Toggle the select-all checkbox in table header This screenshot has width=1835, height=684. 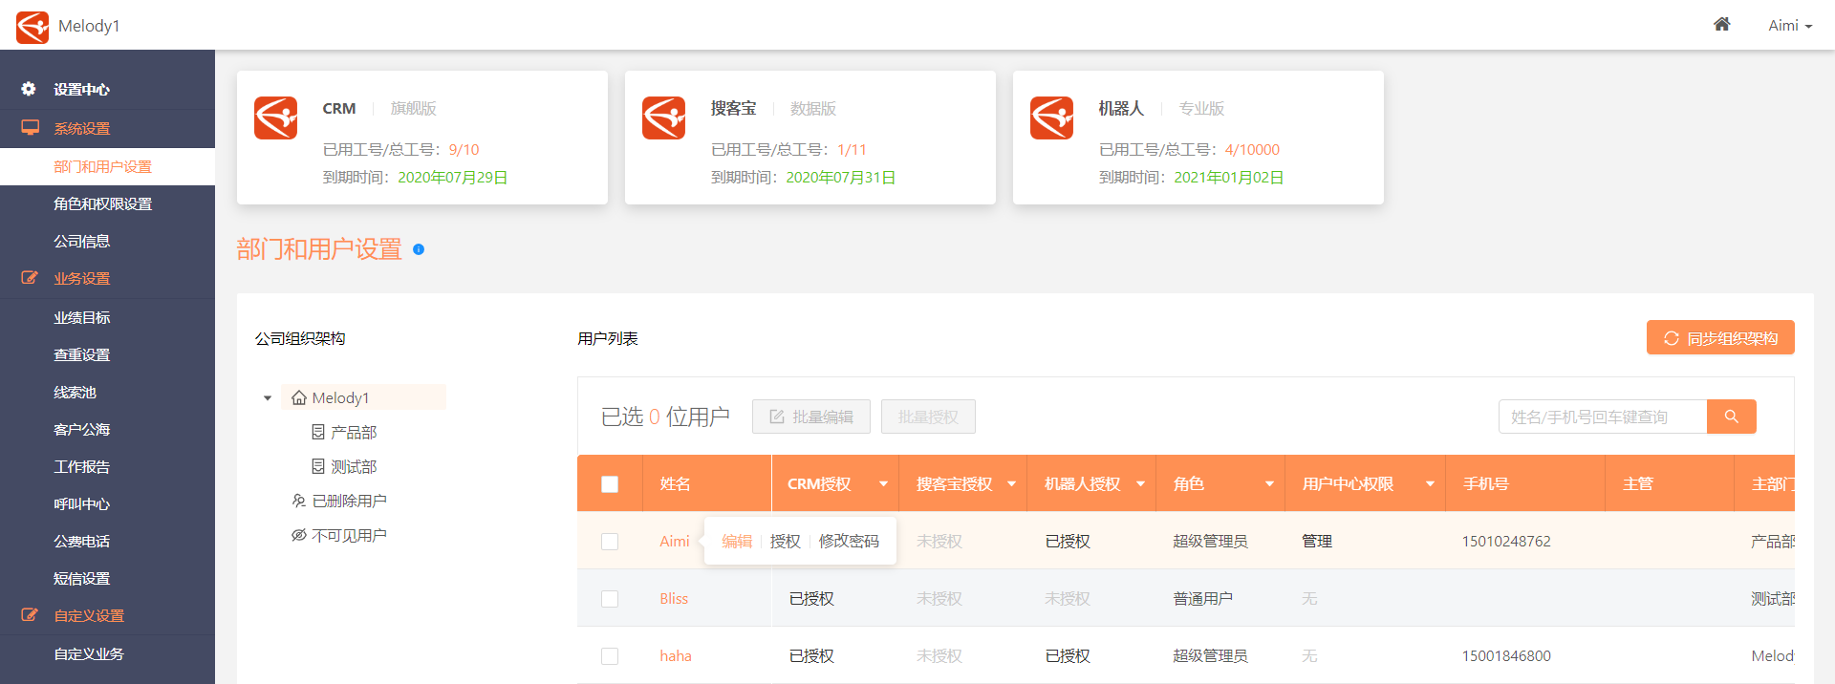(610, 484)
